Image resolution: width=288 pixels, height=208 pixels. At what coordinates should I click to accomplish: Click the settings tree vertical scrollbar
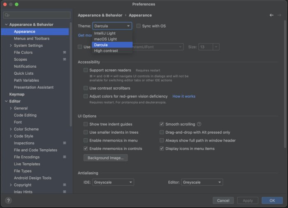pyautogui.click(x=71, y=74)
